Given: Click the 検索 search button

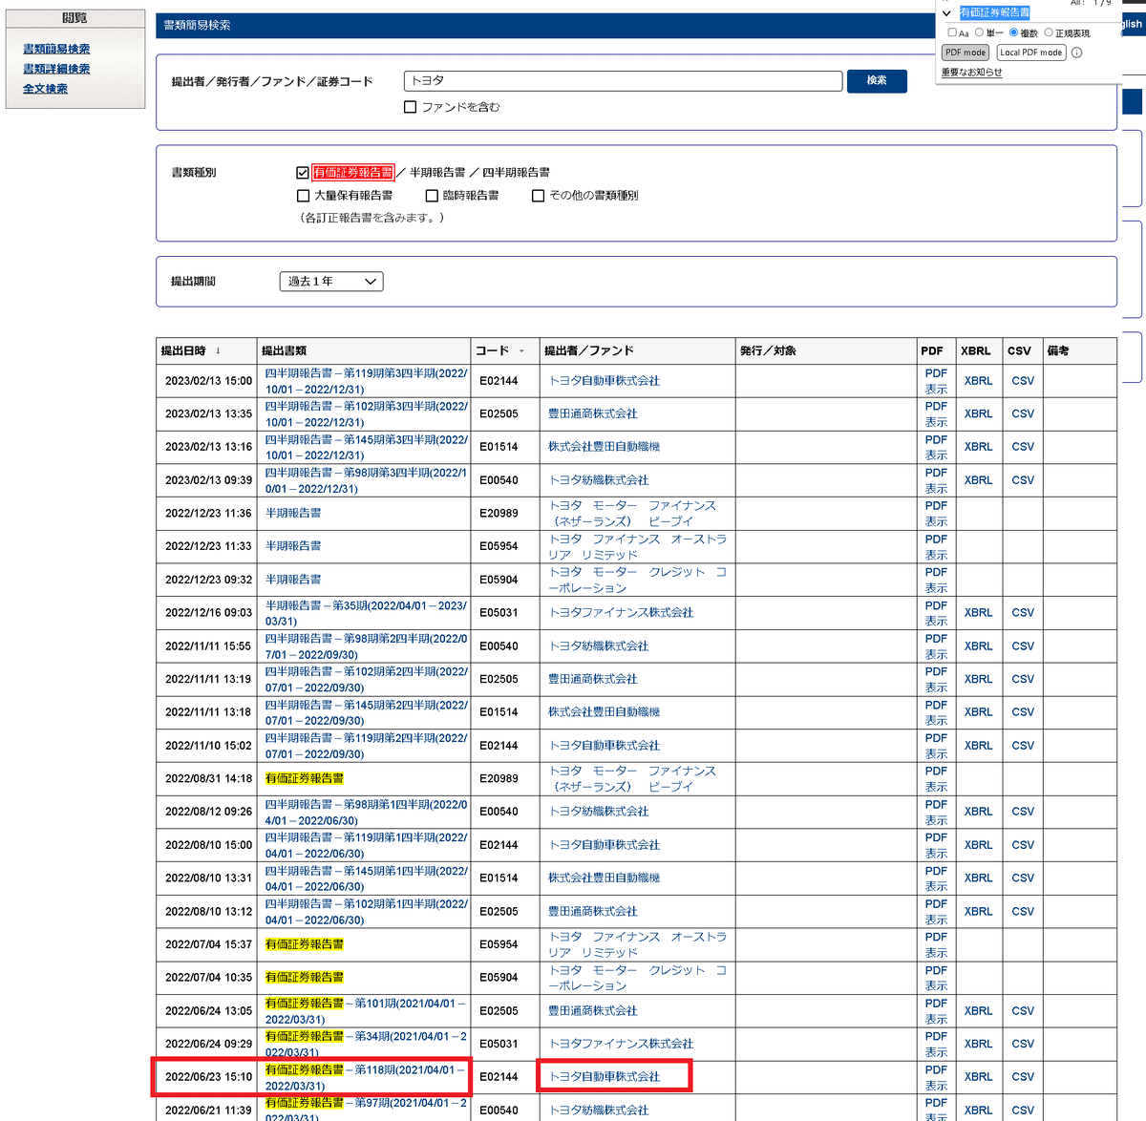Looking at the screenshot, I should (x=877, y=80).
